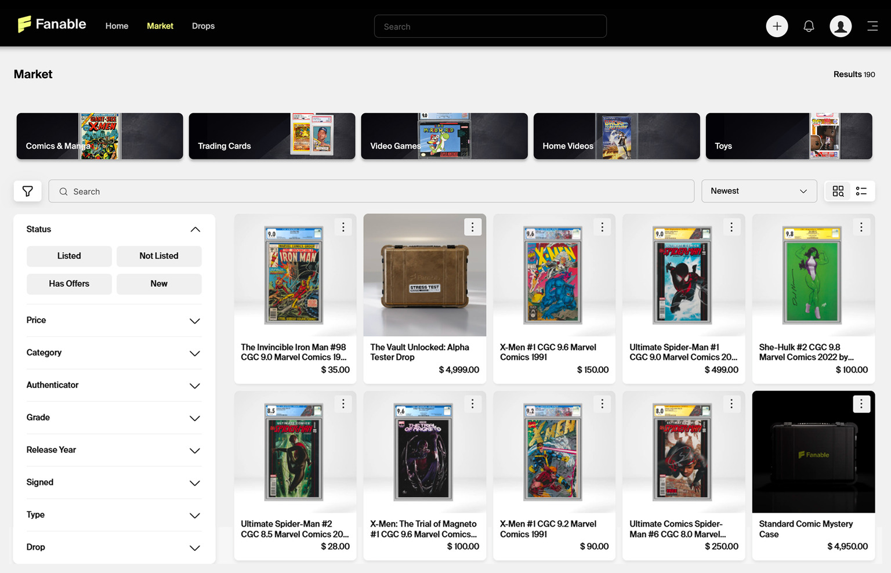Browse the Trading Cards category
891x573 pixels.
271,136
